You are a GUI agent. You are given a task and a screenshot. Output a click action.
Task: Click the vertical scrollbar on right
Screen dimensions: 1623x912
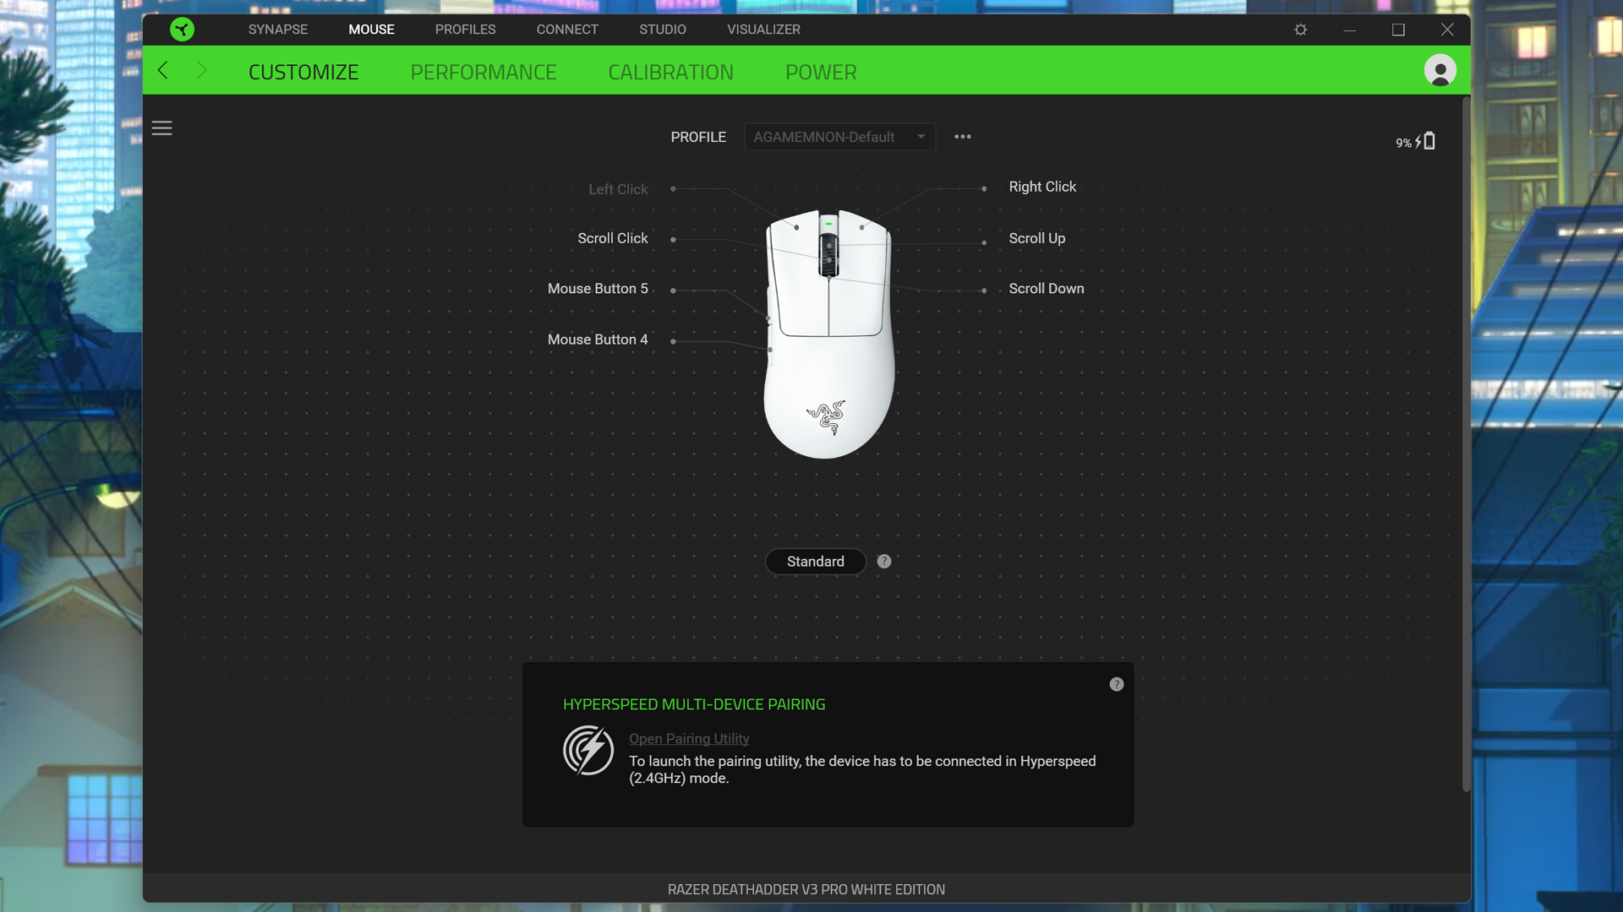[1466, 443]
